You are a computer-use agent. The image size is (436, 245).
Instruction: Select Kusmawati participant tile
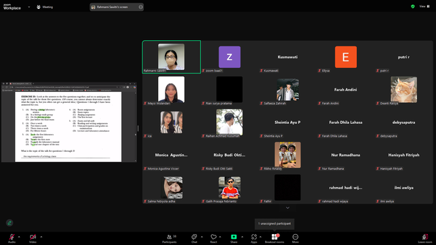[287, 57]
